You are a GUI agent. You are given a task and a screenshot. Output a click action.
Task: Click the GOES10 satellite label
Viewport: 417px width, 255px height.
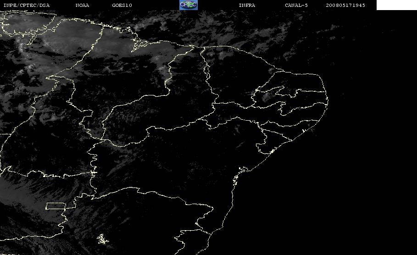point(122,6)
